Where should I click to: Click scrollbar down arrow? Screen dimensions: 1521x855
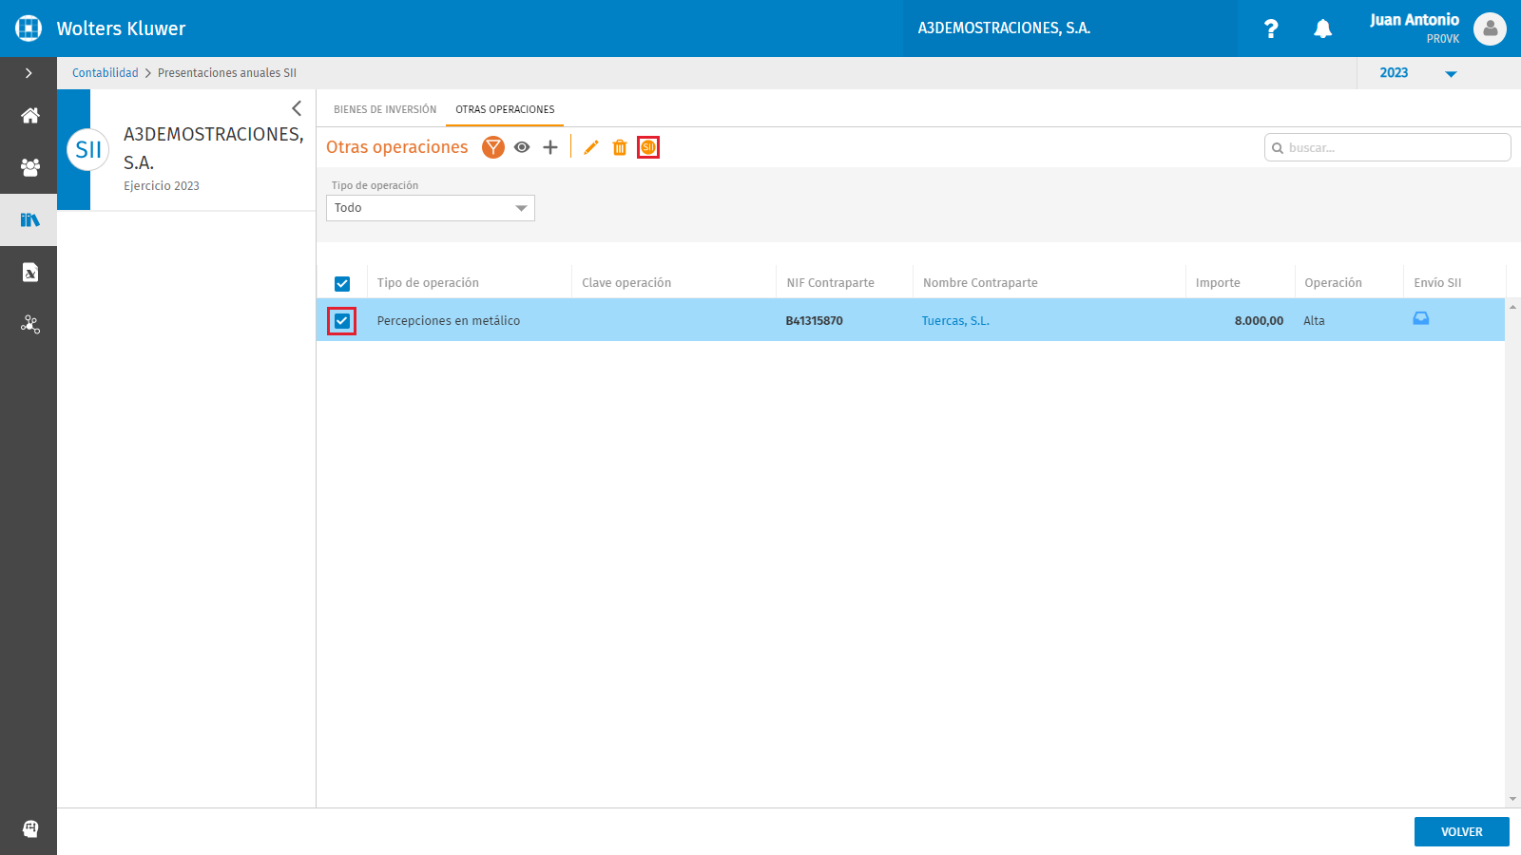click(x=1512, y=800)
